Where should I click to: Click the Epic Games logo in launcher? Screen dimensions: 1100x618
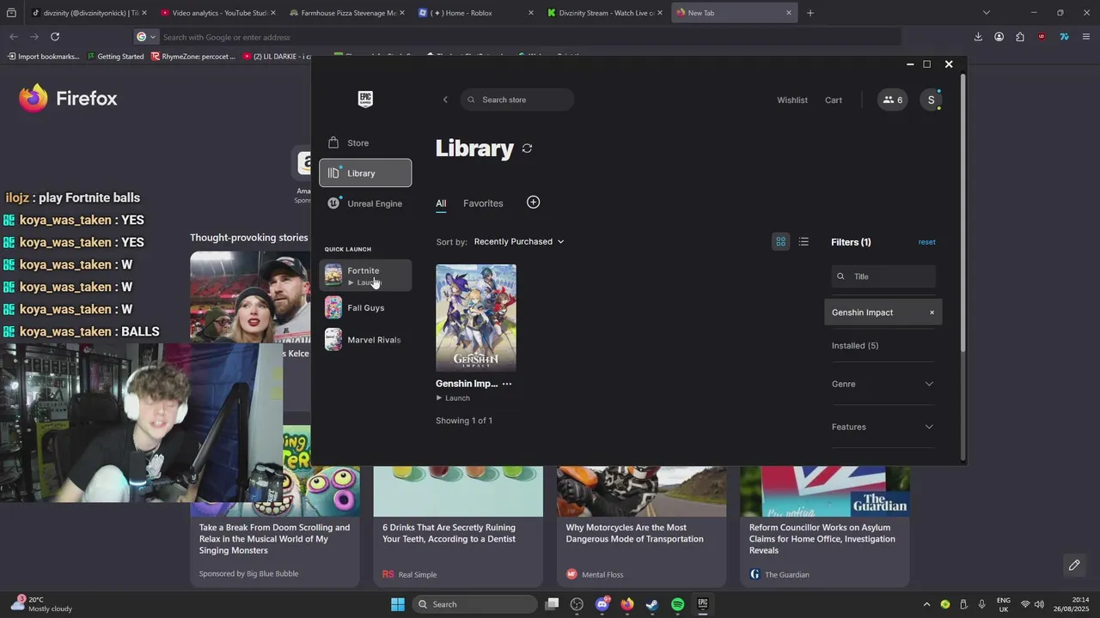coord(365,99)
